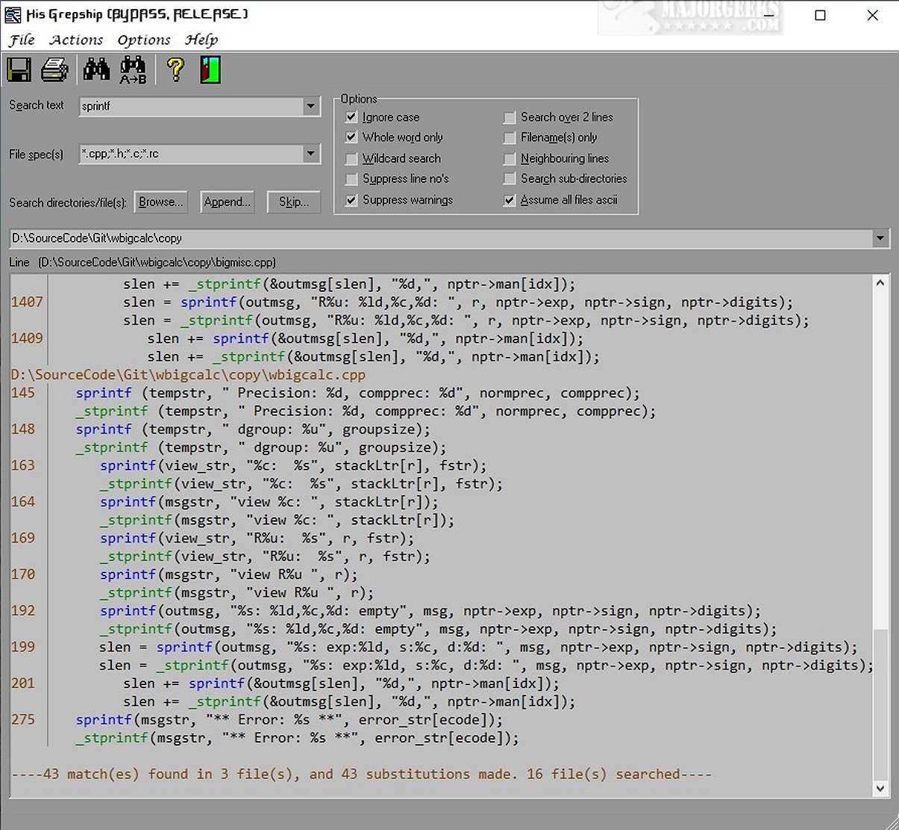This screenshot has width=899, height=830.
Task: Open help with the question mark icon
Action: 175,70
